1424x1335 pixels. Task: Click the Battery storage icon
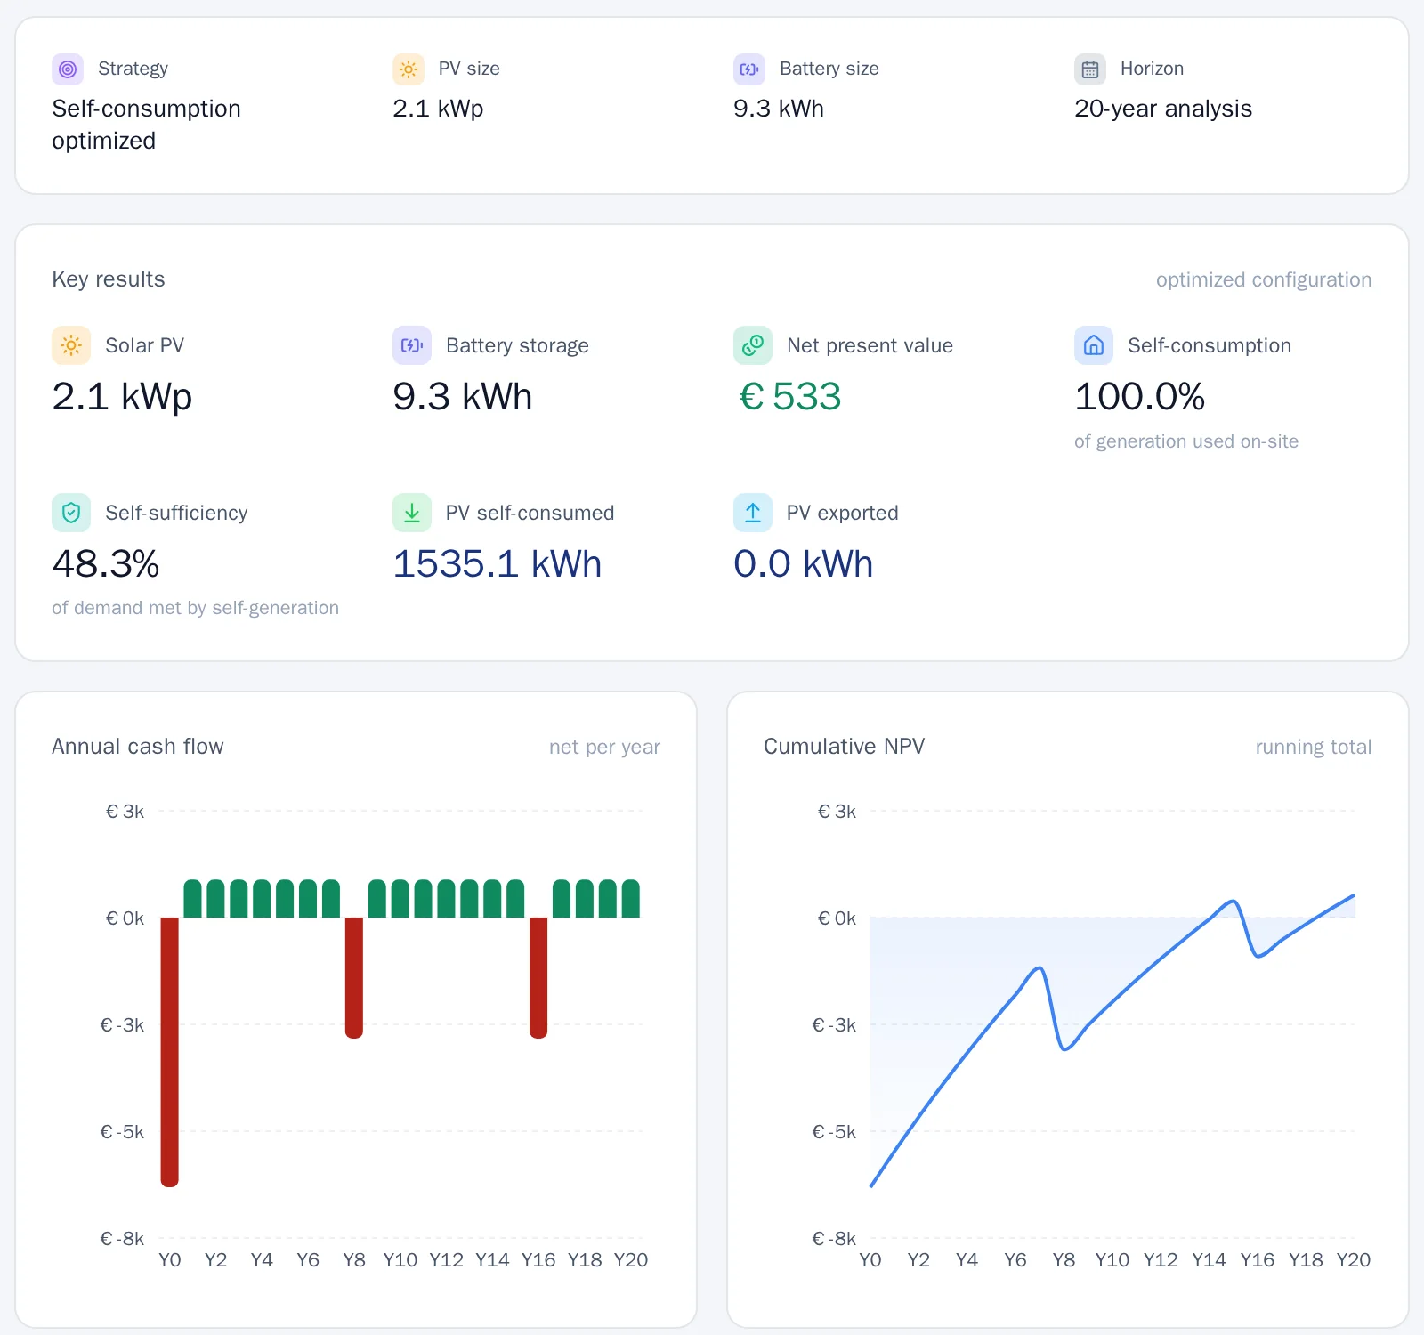(x=412, y=345)
